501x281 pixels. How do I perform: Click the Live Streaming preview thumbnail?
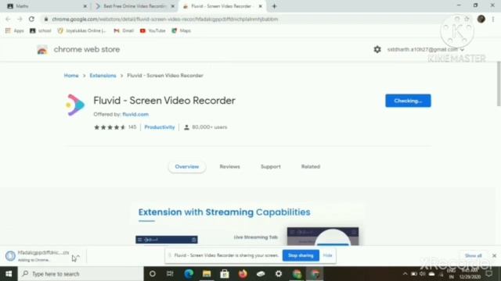pos(323,236)
